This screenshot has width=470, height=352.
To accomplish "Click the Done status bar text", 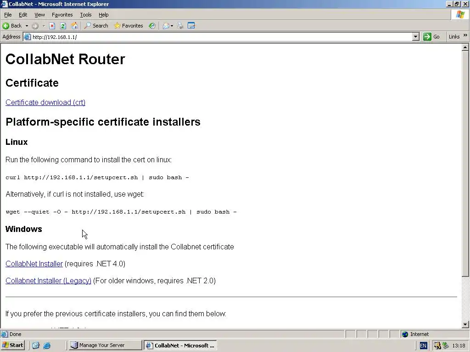I will tap(15, 334).
